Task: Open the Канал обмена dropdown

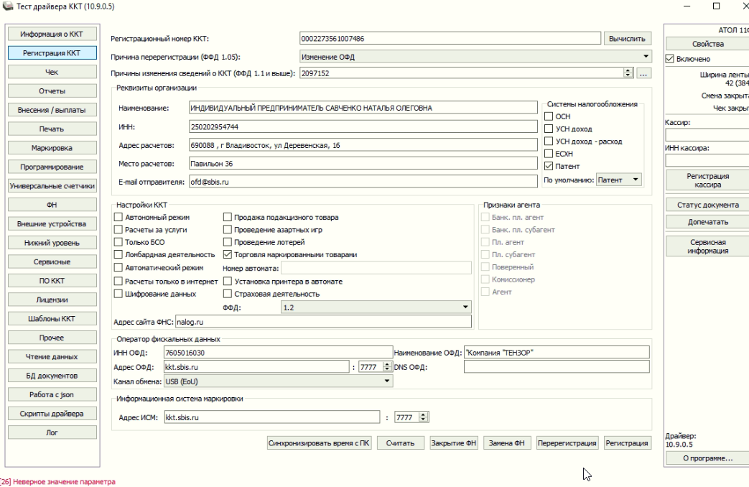Action: point(278,381)
